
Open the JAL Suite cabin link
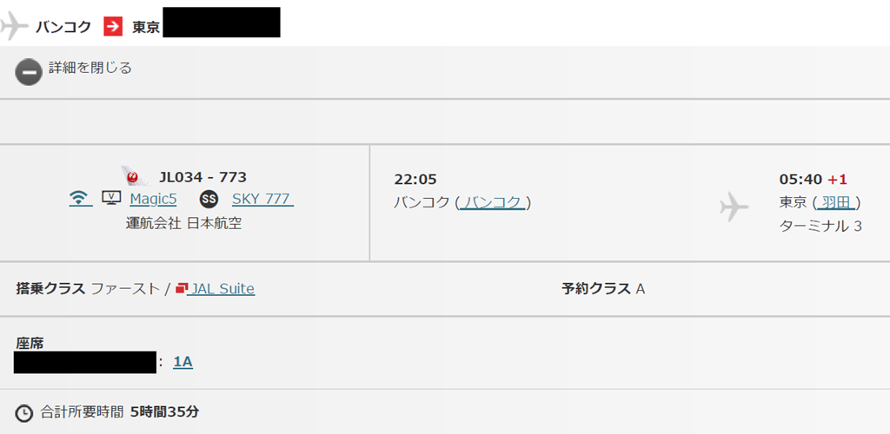tap(222, 289)
